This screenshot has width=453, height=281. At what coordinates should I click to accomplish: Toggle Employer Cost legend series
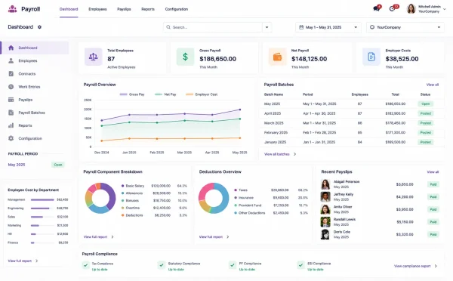click(202, 94)
